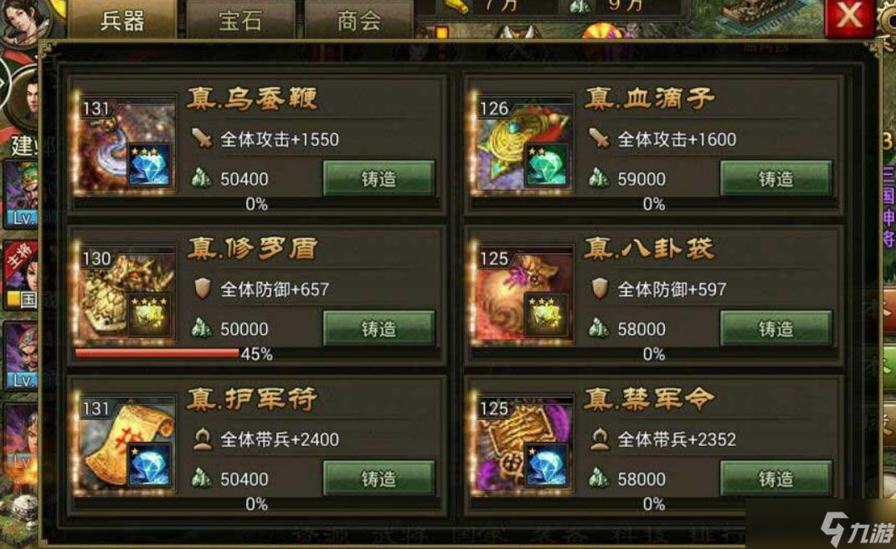The width and height of the screenshot is (896, 549).
Task: Select the 真.乌蚕鞭 weapon icon
Action: tap(126, 146)
